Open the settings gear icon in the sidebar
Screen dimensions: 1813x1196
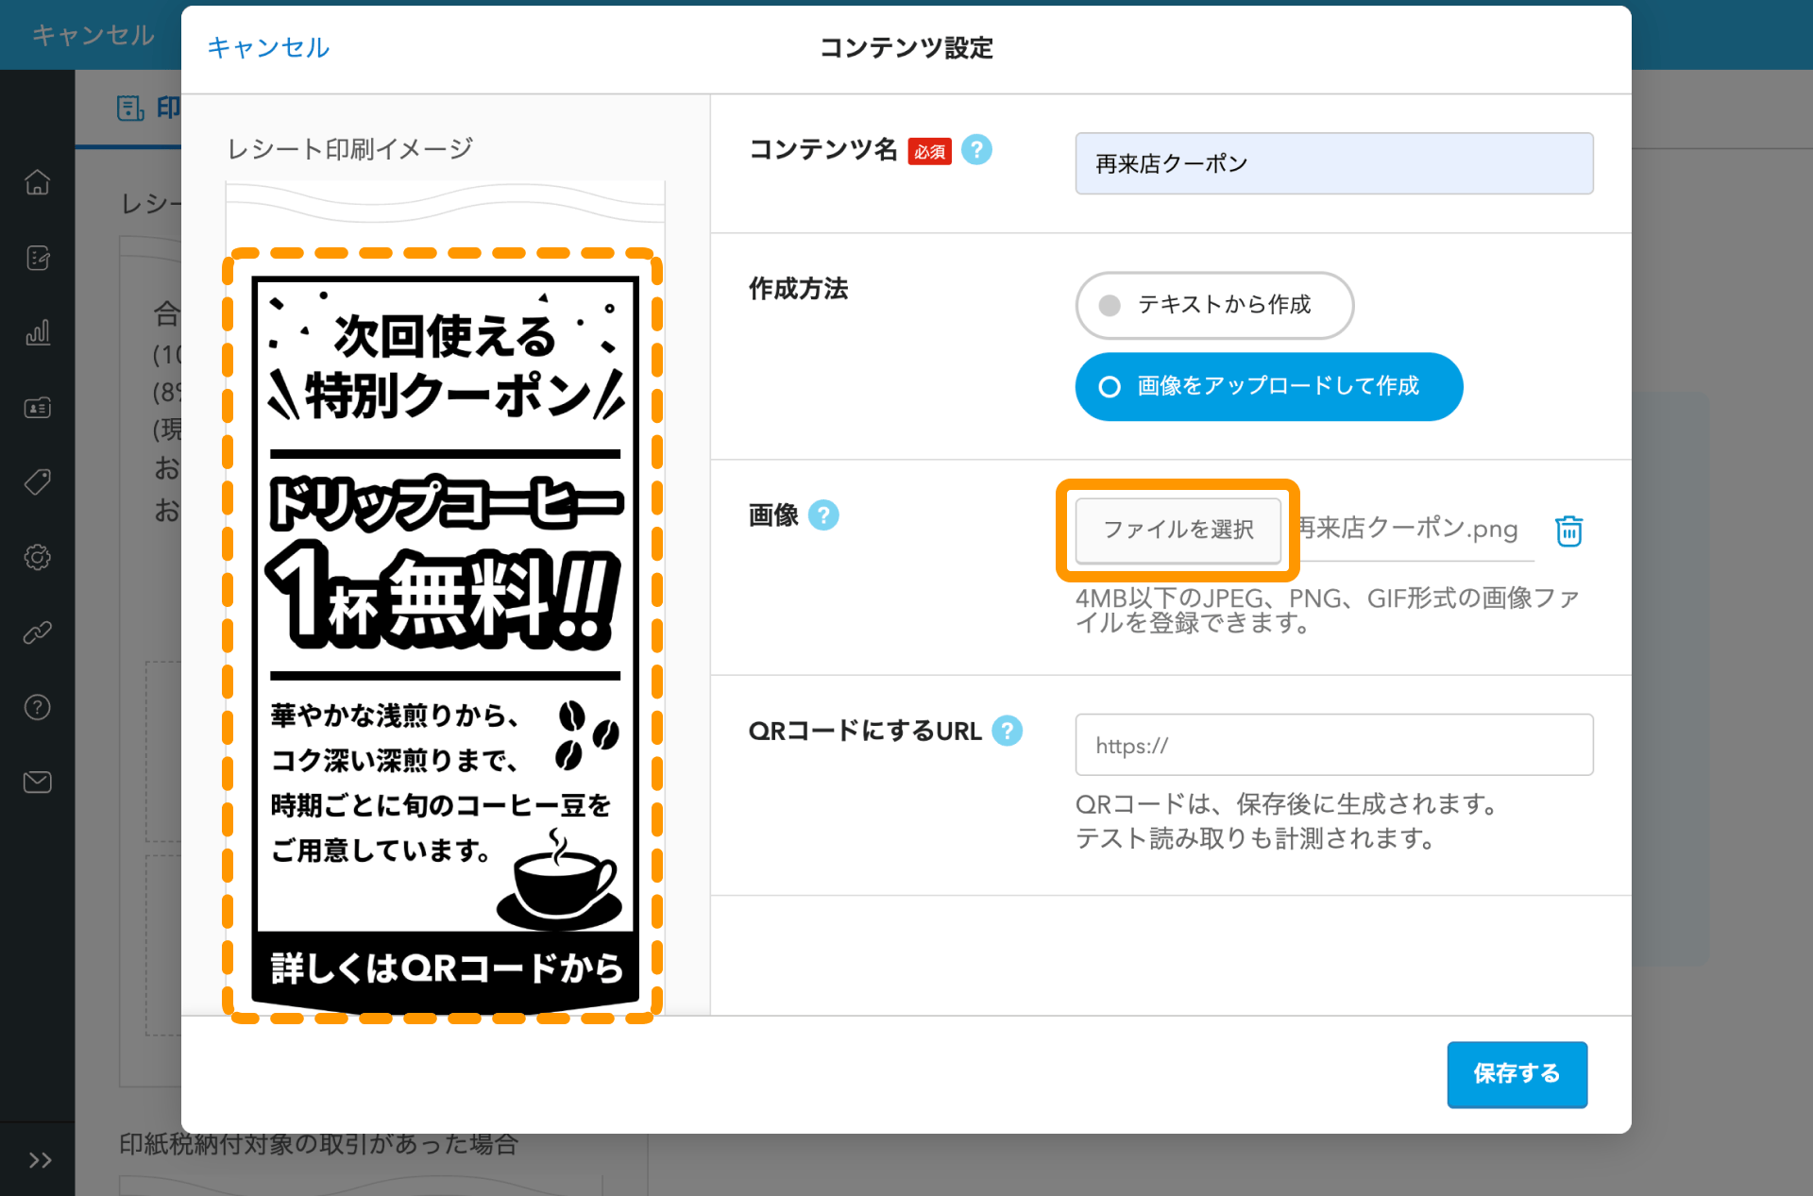[x=38, y=557]
